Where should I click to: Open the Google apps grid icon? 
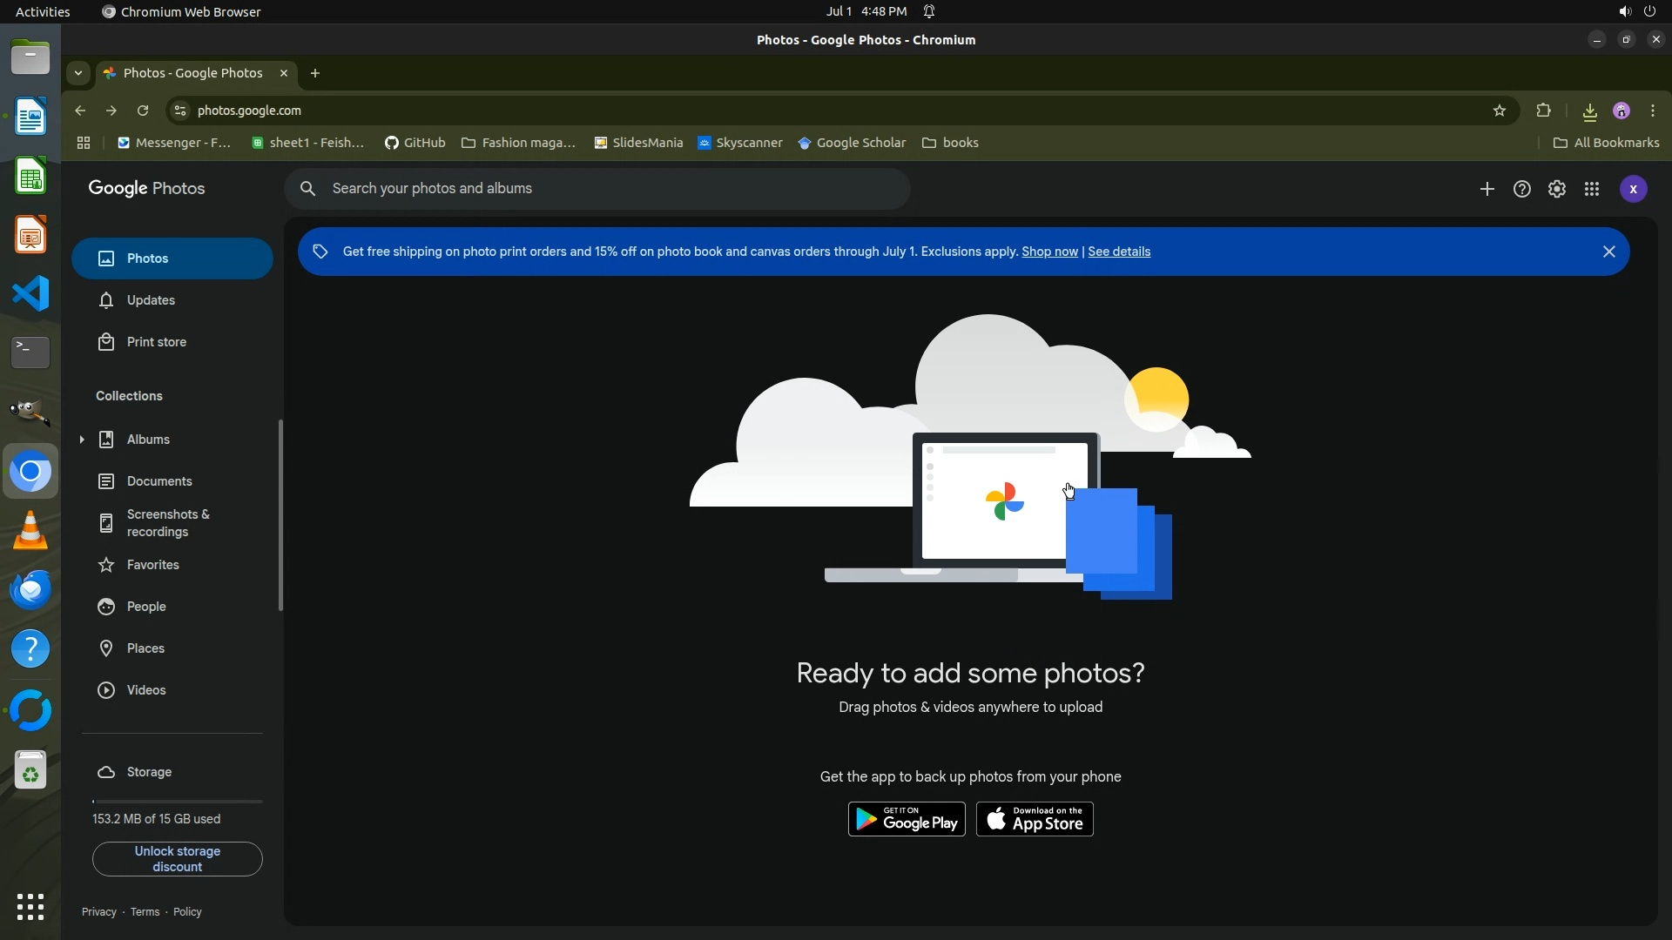[1591, 189]
